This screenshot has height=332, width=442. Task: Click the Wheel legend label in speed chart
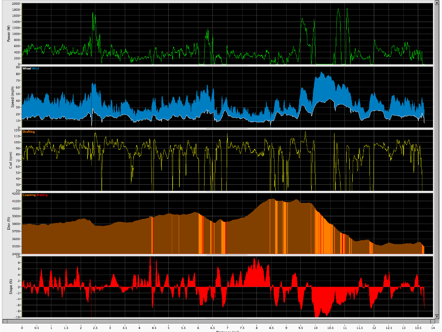(27, 69)
